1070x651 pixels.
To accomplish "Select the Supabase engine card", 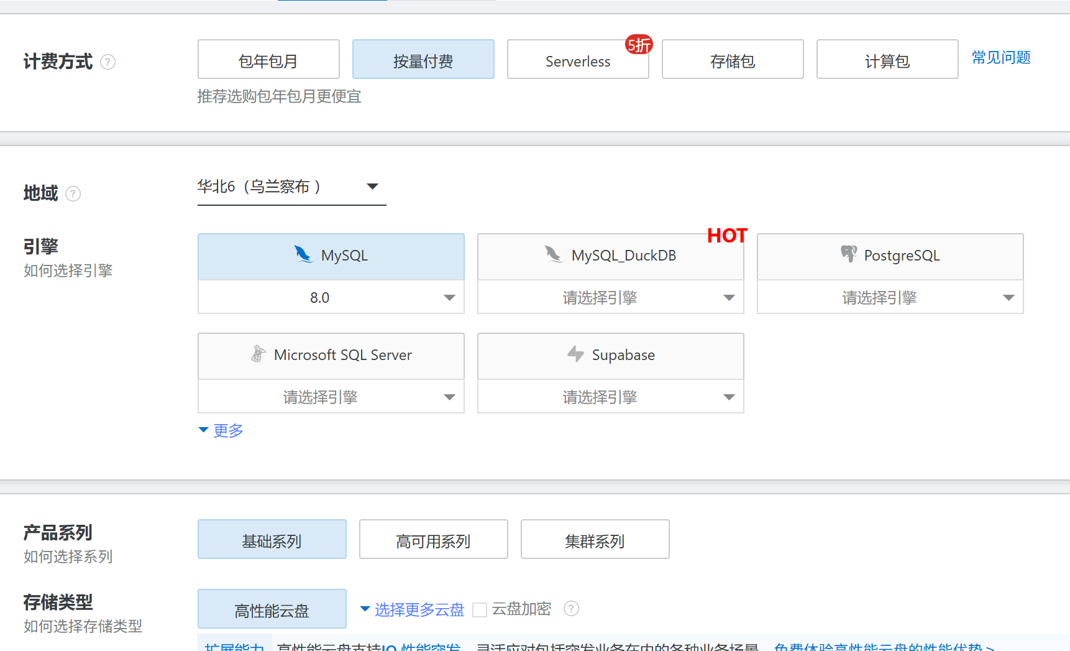I will click(x=611, y=356).
